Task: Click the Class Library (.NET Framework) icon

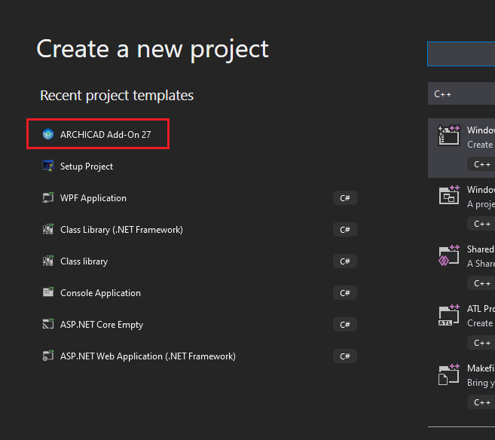Action: (x=48, y=230)
